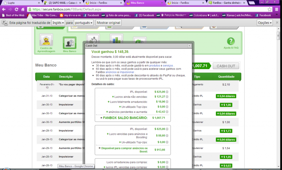Open the target language português dropdown

point(84,23)
